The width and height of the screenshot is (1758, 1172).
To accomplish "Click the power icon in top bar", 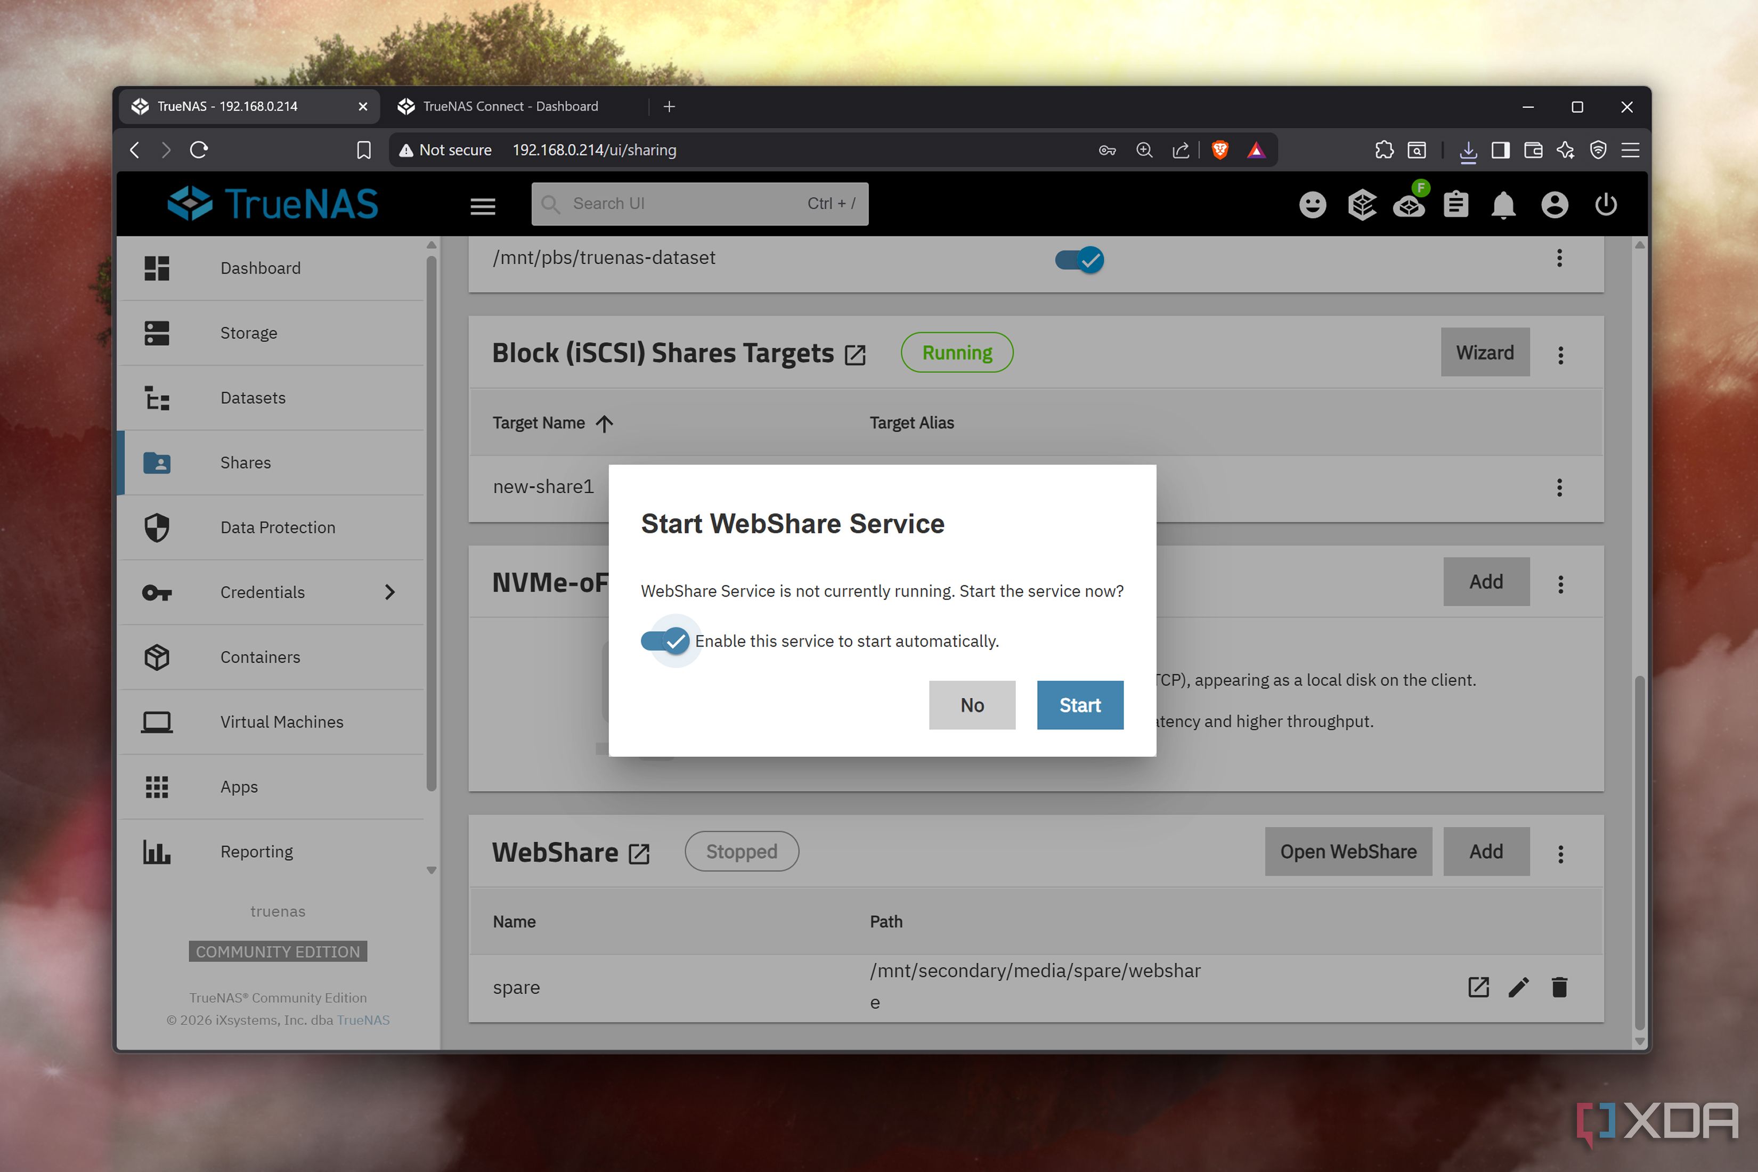I will (1606, 205).
